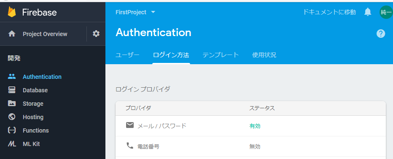The height and width of the screenshot is (159, 393).
Task: Open the project settings gear icon
Action: 96,34
